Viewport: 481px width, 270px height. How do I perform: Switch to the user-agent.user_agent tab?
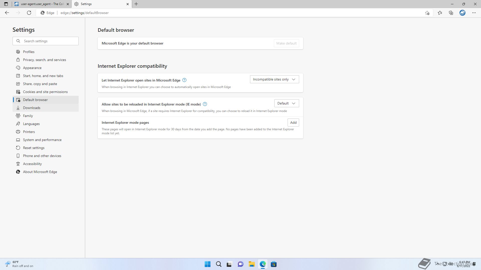tap(41, 4)
